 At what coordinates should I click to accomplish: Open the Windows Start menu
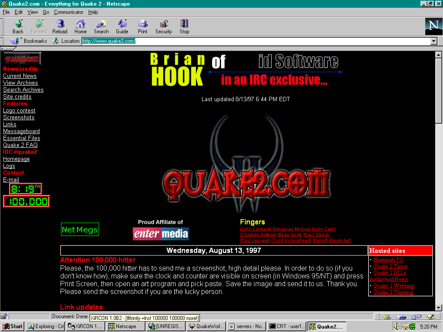(x=13, y=326)
